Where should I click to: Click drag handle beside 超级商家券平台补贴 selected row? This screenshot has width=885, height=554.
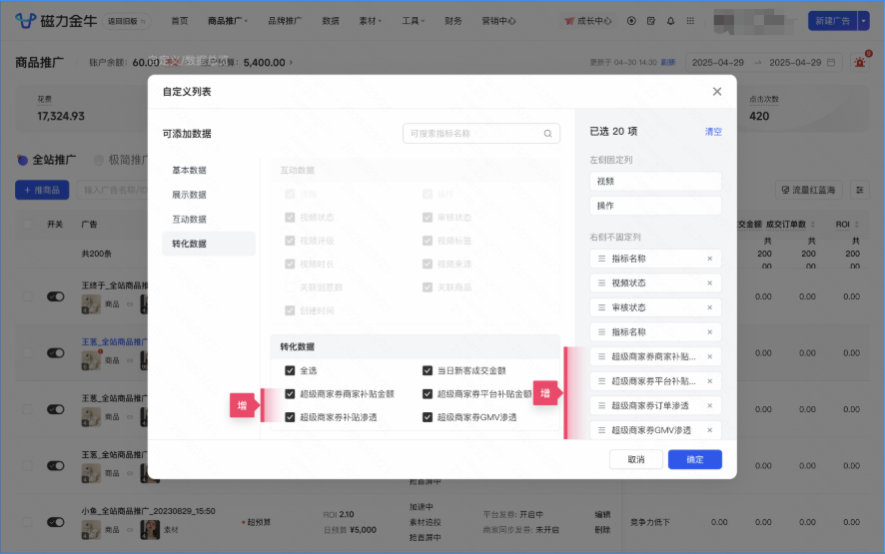tap(601, 381)
